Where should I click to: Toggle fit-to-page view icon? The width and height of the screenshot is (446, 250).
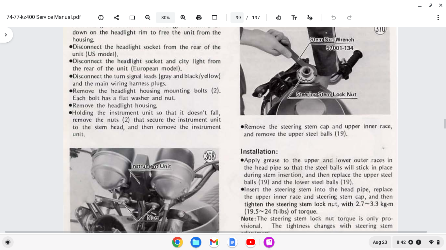pyautogui.click(x=132, y=18)
